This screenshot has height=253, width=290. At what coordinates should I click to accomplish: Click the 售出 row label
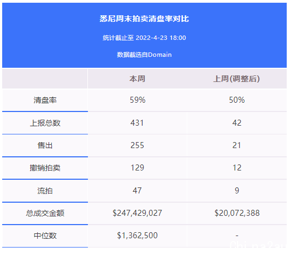click(45, 145)
